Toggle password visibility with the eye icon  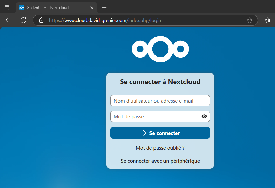tap(204, 117)
